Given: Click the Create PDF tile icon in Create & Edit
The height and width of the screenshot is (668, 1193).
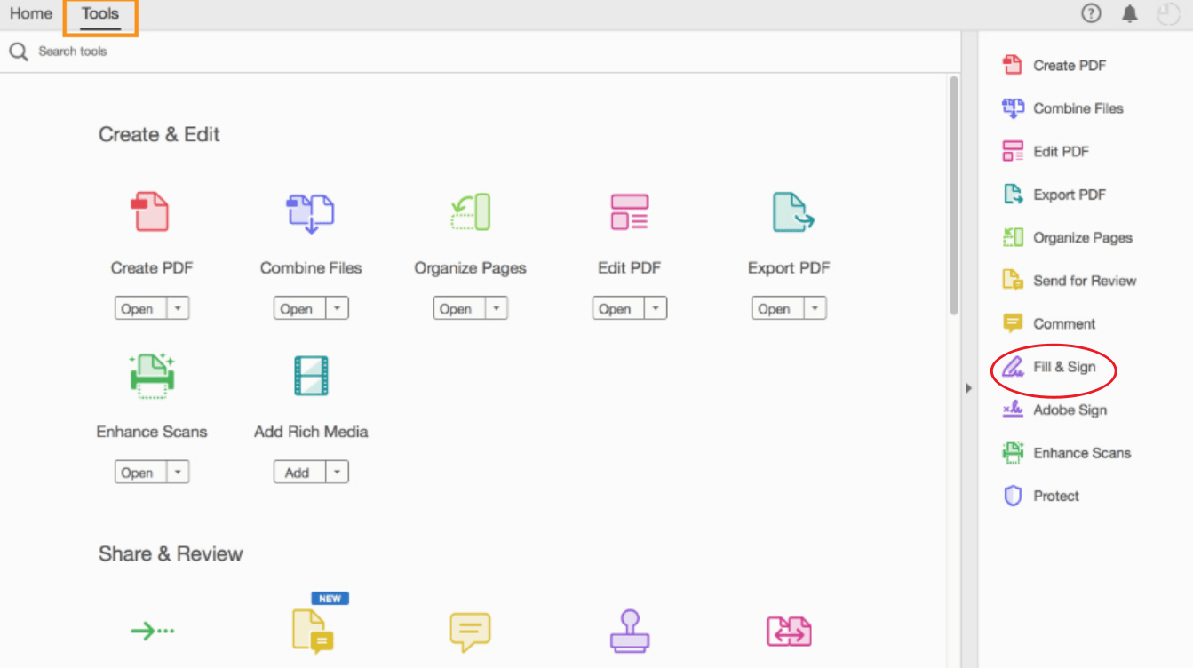Looking at the screenshot, I should point(150,211).
